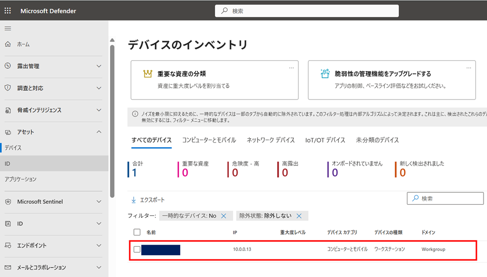This screenshot has height=277, width=487.
Task: Click the オンボードされていません count tile
Action: tap(355, 169)
